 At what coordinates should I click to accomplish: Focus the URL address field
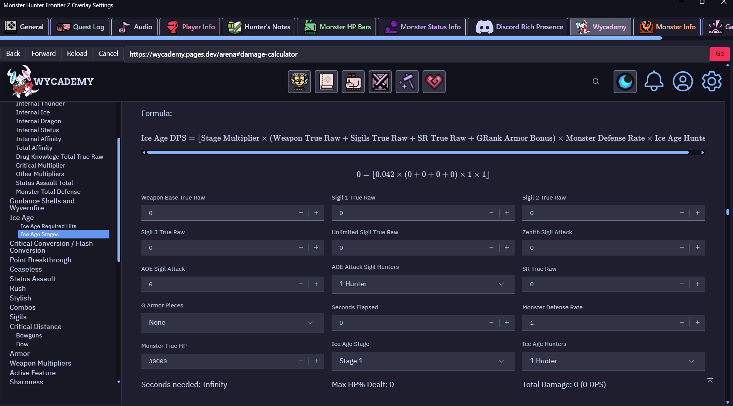[416, 54]
